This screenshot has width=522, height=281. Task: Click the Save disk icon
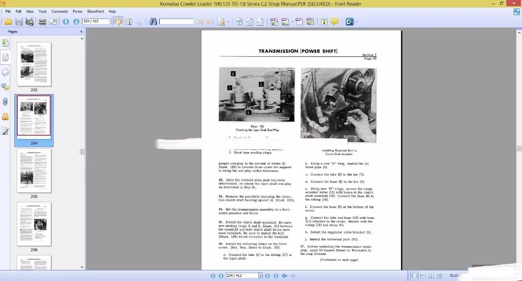coord(19,21)
